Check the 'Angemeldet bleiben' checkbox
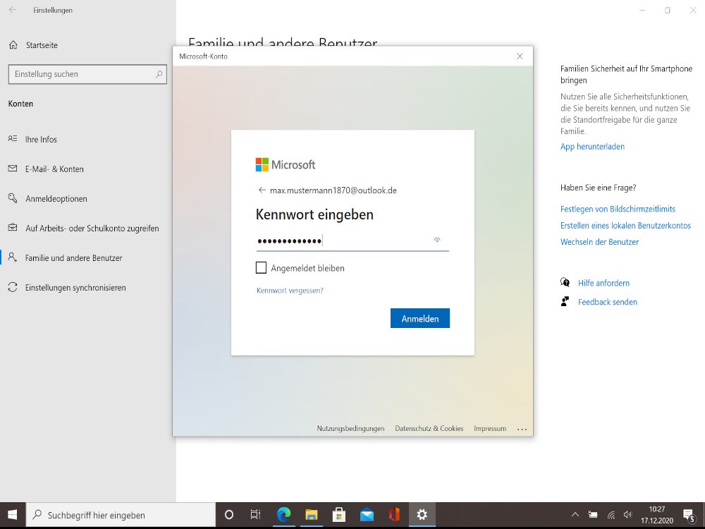Image resolution: width=705 pixels, height=529 pixels. tap(262, 268)
